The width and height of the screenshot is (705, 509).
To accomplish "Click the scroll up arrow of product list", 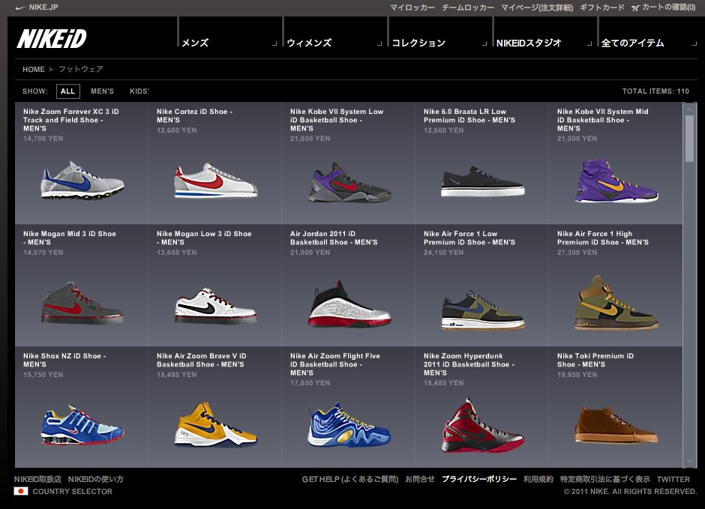I will coord(689,109).
